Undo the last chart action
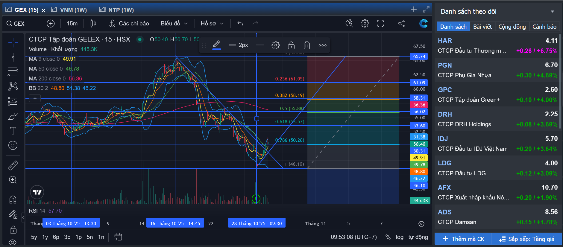Viewport: 563px width, 247px height. click(240, 23)
